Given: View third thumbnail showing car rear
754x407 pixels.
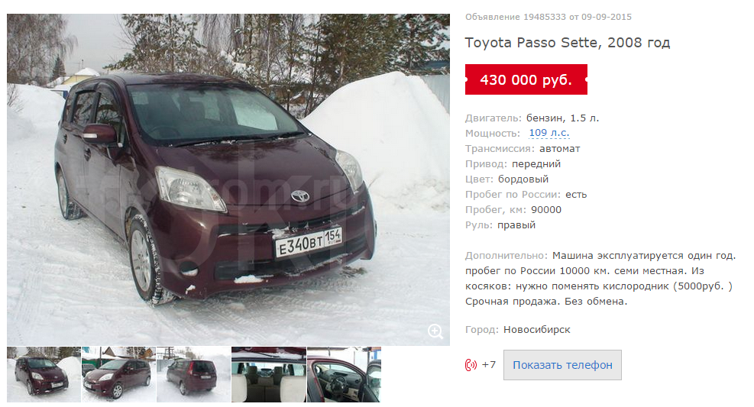Looking at the screenshot, I should pyautogui.click(x=193, y=374).
